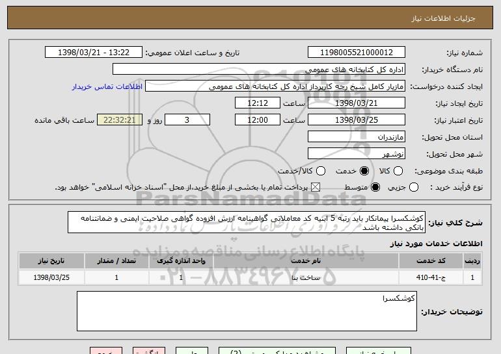Click buyer organization field اداره کل کتابخانه های عمومی
The height and width of the screenshot is (354, 501).
pos(259,70)
